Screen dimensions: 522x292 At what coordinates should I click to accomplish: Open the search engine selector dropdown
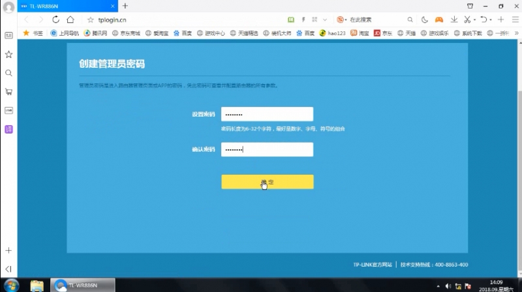341,20
